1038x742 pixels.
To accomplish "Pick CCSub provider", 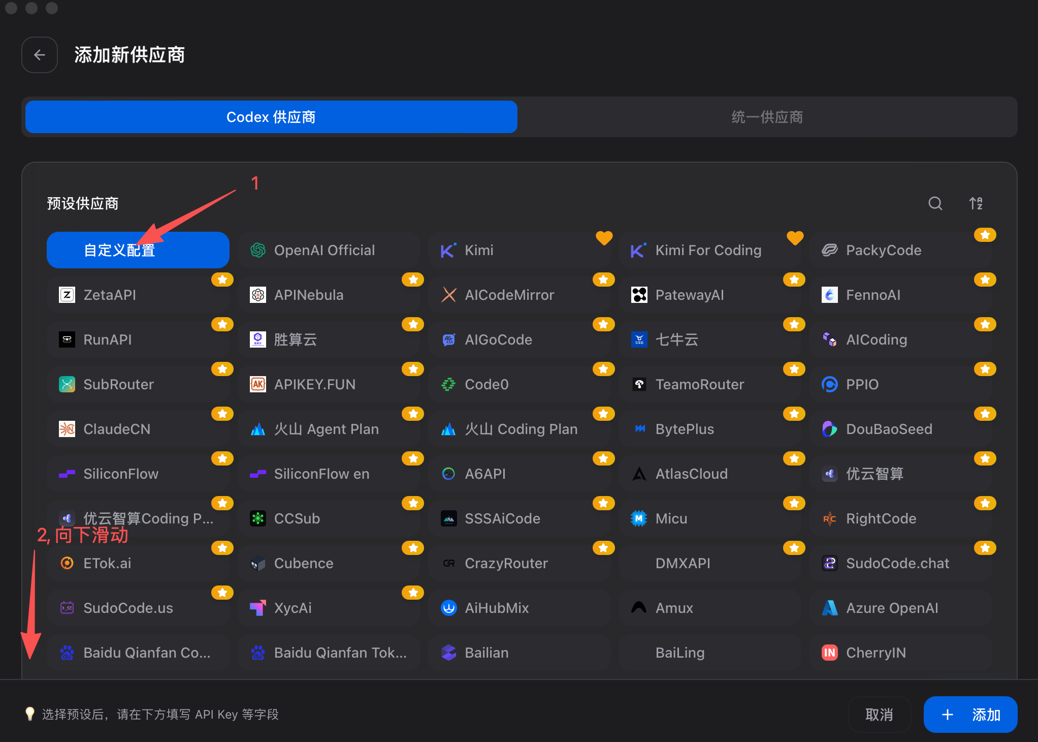I will coord(329,518).
